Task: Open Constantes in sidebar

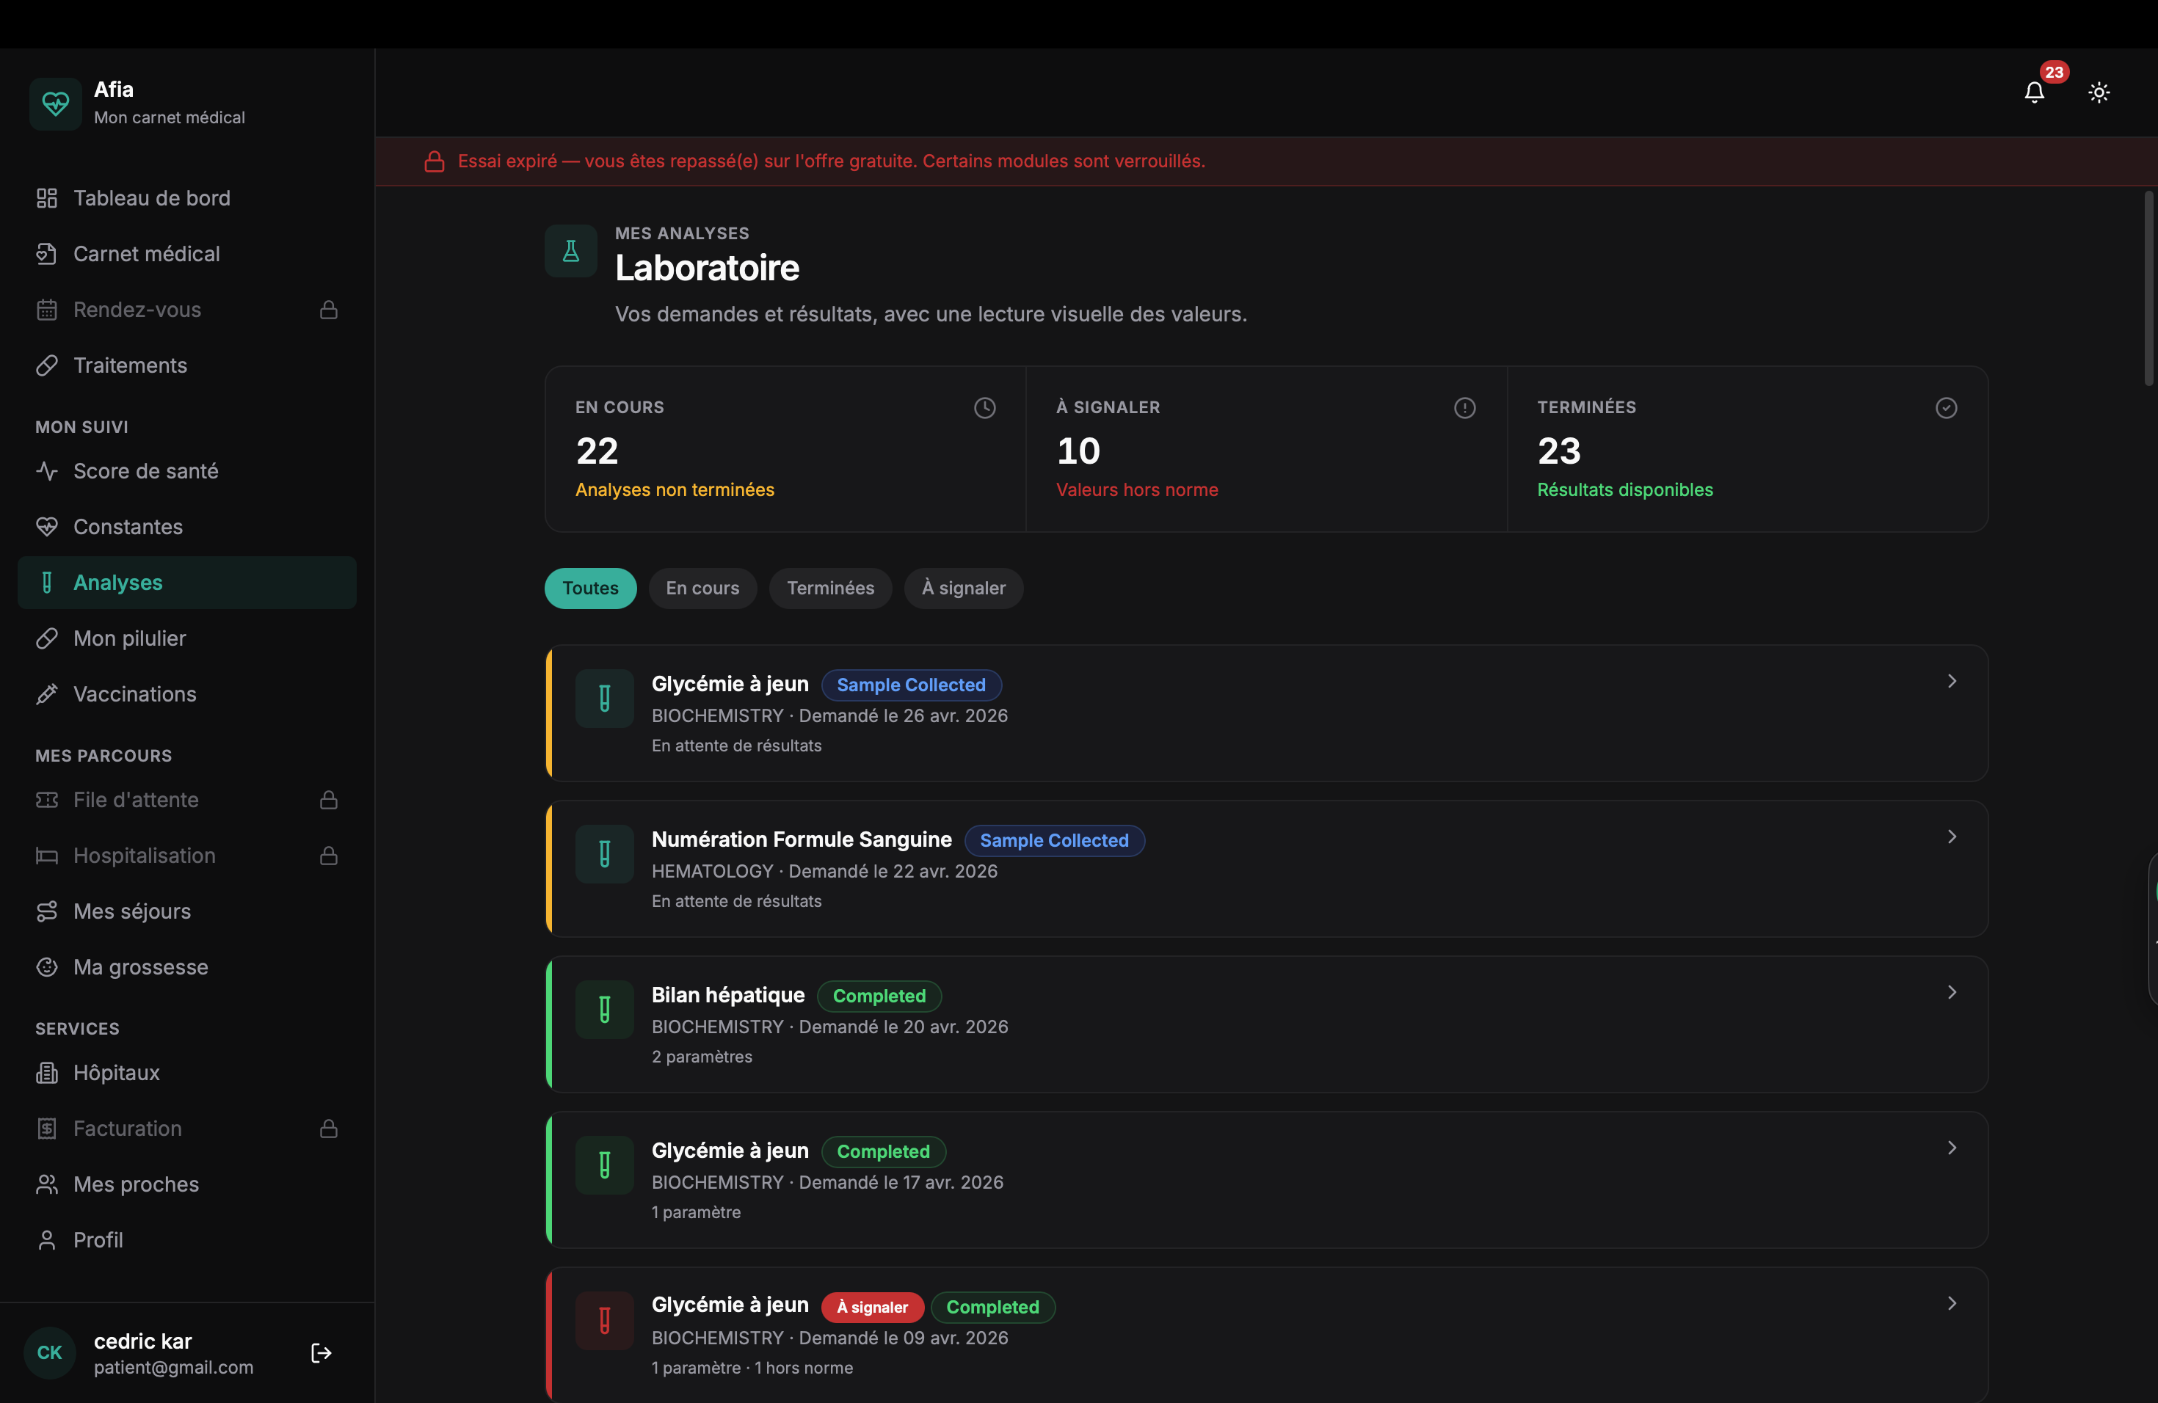Action: click(186, 527)
